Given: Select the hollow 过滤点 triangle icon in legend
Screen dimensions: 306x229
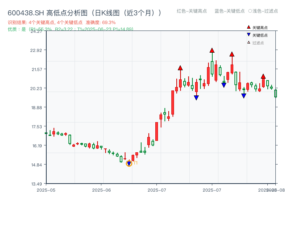Looking at the screenshot, I should pyautogui.click(x=249, y=42).
